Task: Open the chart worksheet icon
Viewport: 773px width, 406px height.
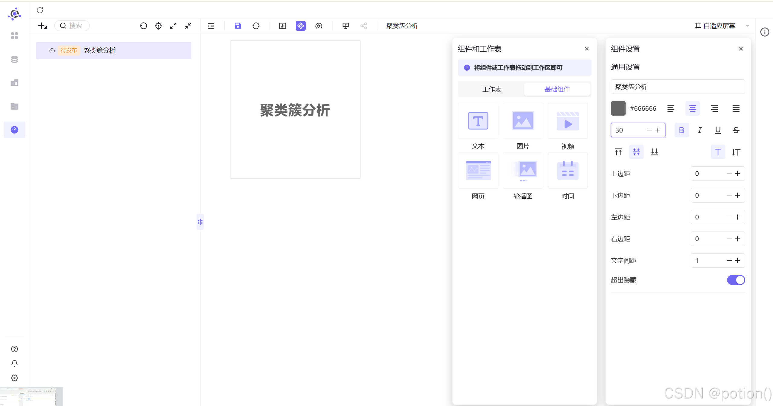Action: tap(282, 26)
